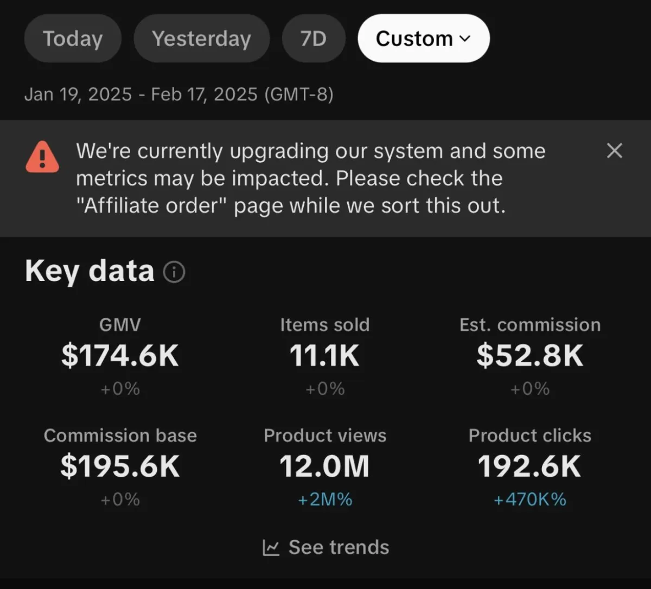This screenshot has width=651, height=589.
Task: Select the Commission base $195.6K metric
Action: pos(120,466)
